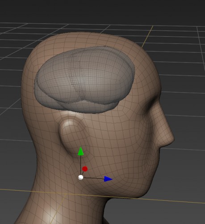Select the blue axis arrow handle
Image resolution: width=205 pixels, height=224 pixels.
click(x=108, y=179)
